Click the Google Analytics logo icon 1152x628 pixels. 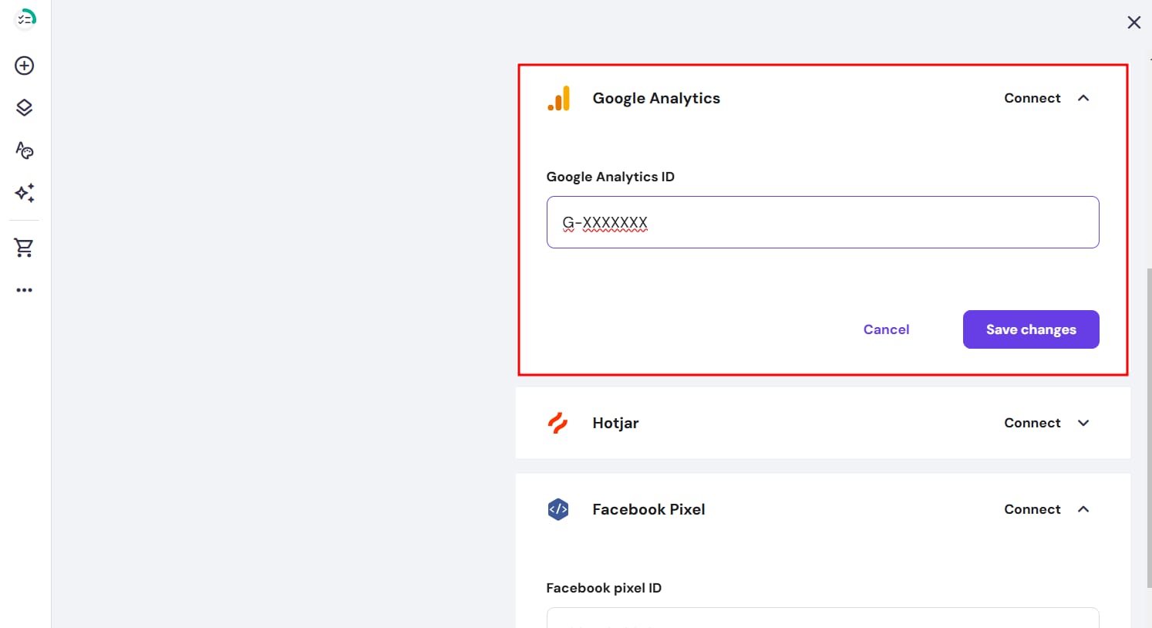559,99
